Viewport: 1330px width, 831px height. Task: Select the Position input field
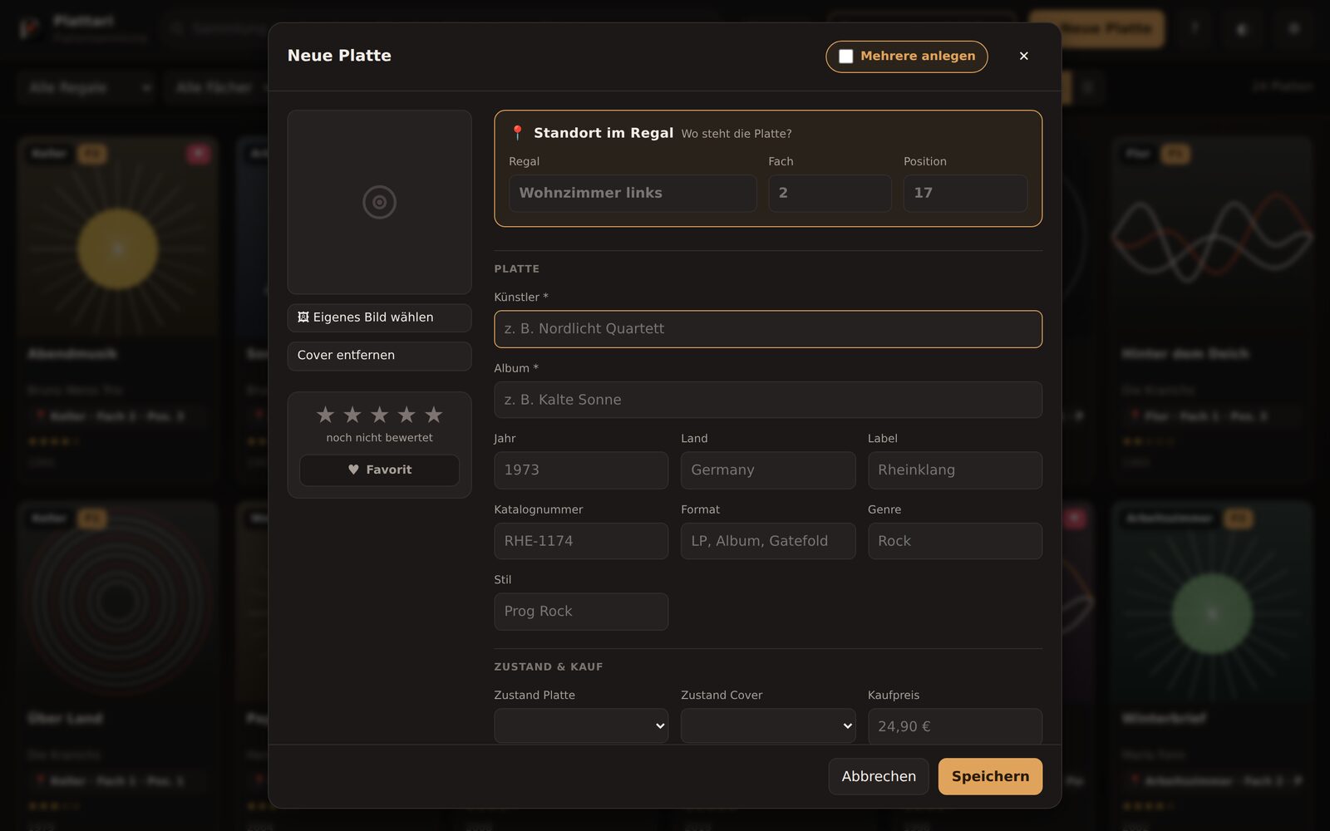(x=965, y=193)
